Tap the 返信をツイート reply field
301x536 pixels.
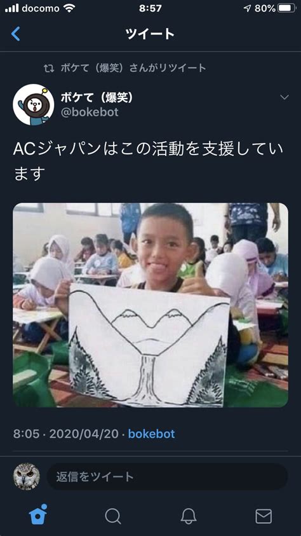click(167, 476)
